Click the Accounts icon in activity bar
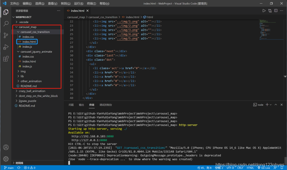The image size is (287, 170). 6,147
